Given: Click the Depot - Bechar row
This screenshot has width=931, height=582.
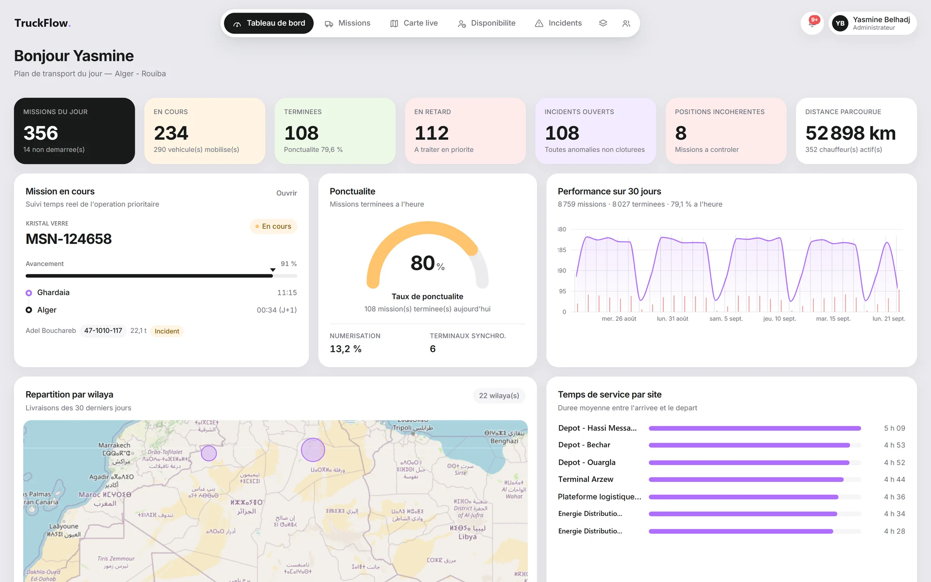Looking at the screenshot, I should (731, 445).
